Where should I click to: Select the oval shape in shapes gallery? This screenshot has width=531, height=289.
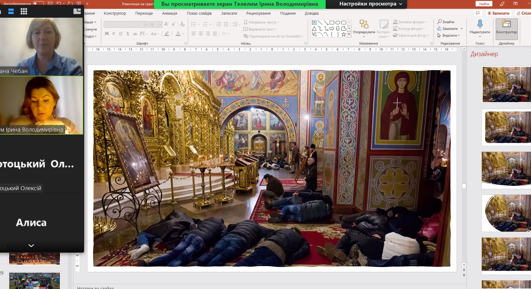tap(338, 23)
